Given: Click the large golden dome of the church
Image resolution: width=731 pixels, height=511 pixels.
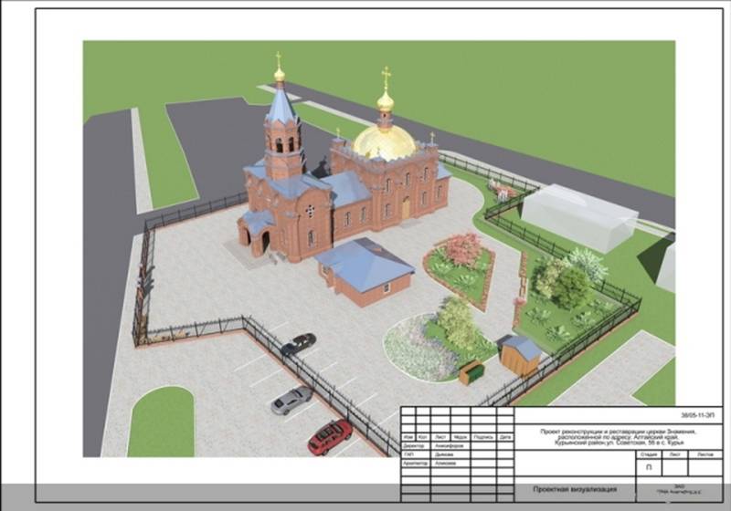Looking at the screenshot, I should pos(384,141).
